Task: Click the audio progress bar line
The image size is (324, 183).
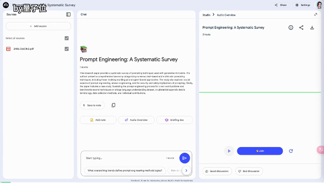Action: (x=260, y=92)
